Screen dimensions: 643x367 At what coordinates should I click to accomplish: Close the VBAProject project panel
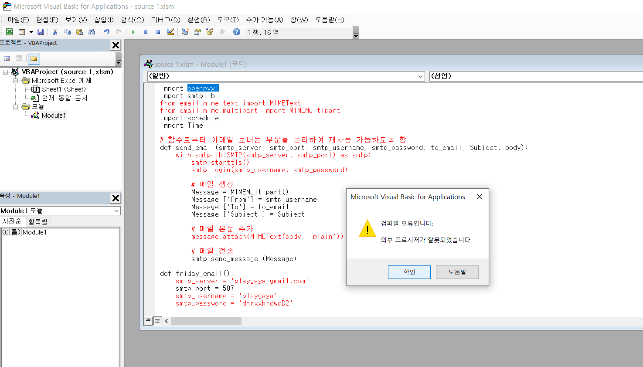click(116, 45)
